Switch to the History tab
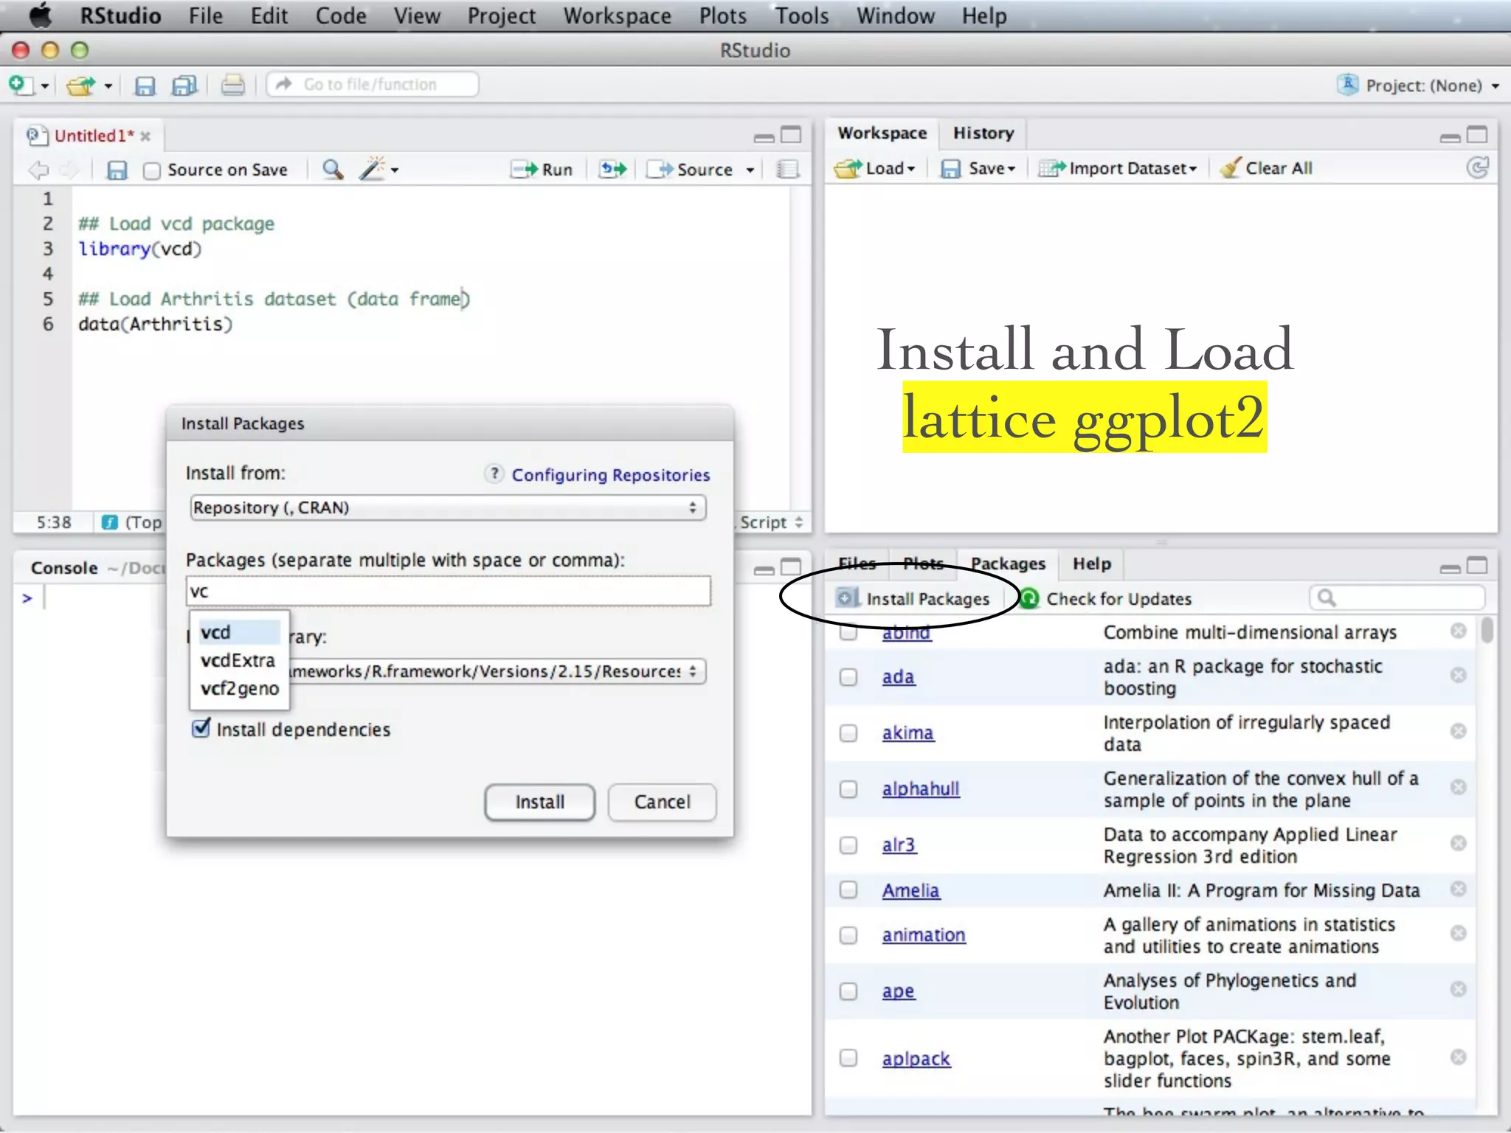Screen dimensions: 1511x1133 click(x=983, y=134)
